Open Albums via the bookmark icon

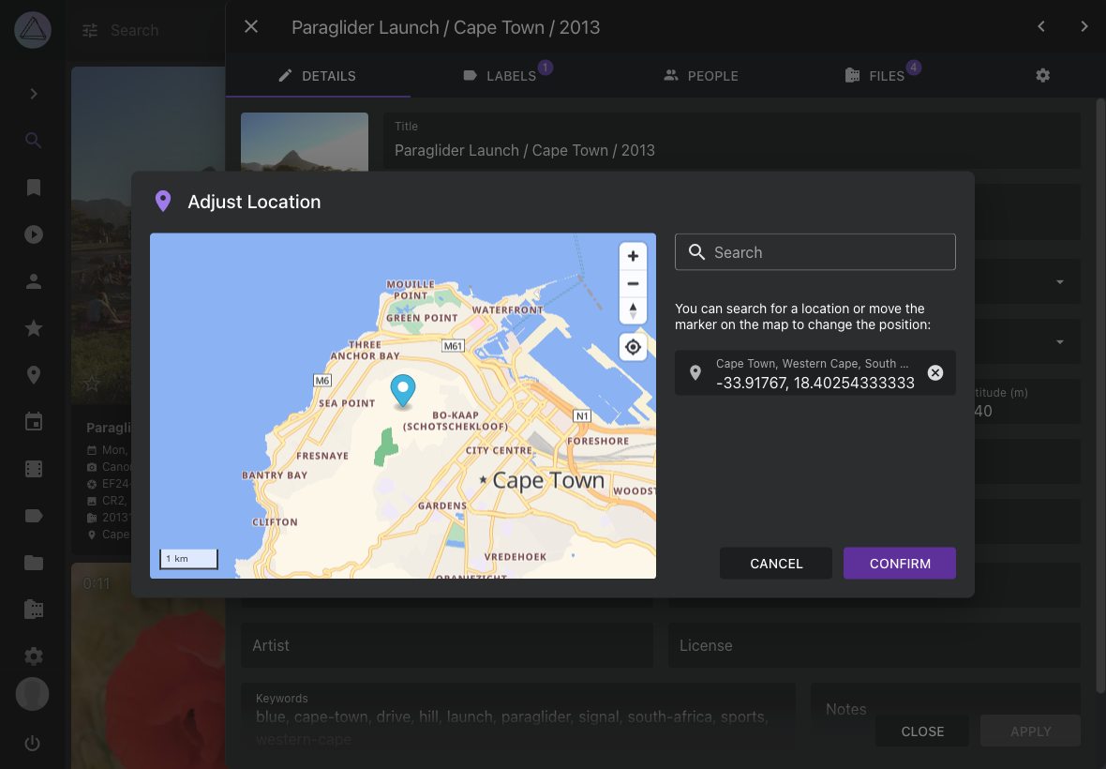pyautogui.click(x=33, y=187)
